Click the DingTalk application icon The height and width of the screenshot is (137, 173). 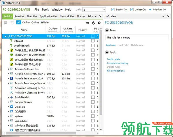(x=12, y=107)
